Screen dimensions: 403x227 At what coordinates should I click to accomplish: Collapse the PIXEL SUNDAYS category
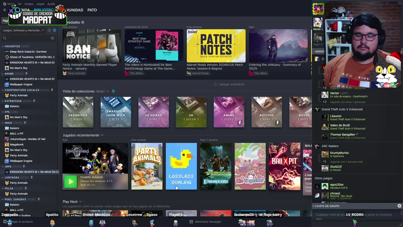pyautogui.click(x=3, y=199)
